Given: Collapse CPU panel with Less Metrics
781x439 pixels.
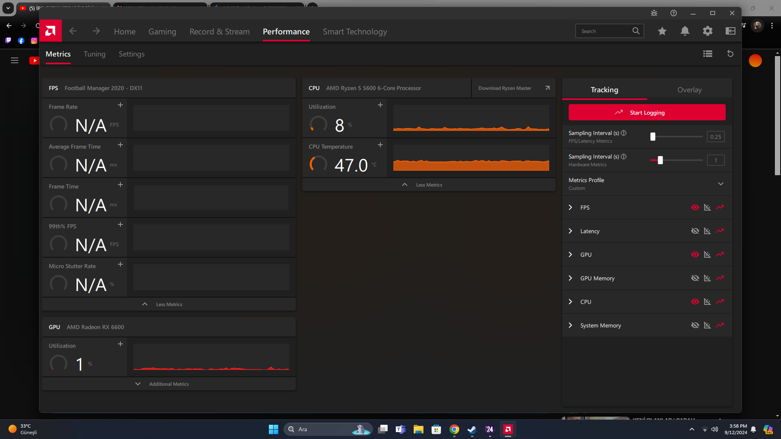Looking at the screenshot, I should tap(429, 185).
